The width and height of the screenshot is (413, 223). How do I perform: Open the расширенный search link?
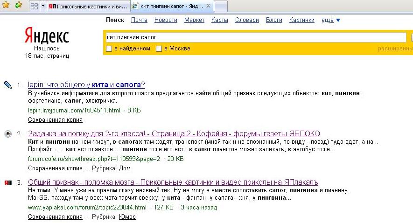(395, 49)
